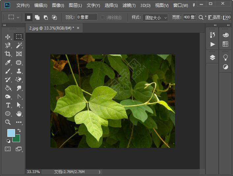Toggle Quick Mask mode
This screenshot has height=176, width=233.
click(8, 149)
